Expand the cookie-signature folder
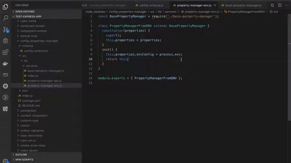Viewport: 291px width, 163px height. [x=46, y=131]
